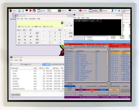Open the MS memory dropdown

coord(60,30)
